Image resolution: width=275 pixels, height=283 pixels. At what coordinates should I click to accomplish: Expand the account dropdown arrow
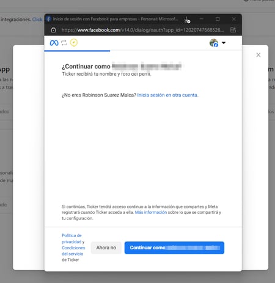point(224,43)
